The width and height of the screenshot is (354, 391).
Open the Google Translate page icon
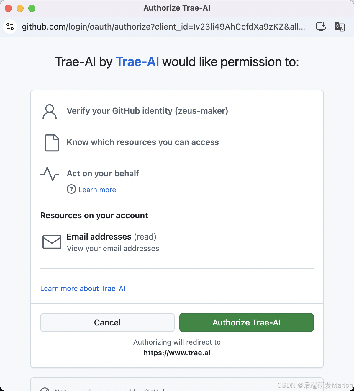pos(340,27)
